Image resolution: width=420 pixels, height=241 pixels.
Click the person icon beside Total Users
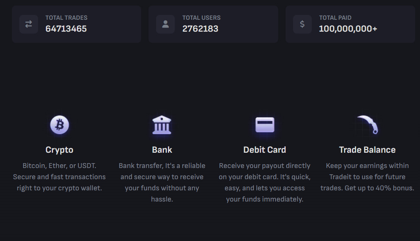click(165, 24)
